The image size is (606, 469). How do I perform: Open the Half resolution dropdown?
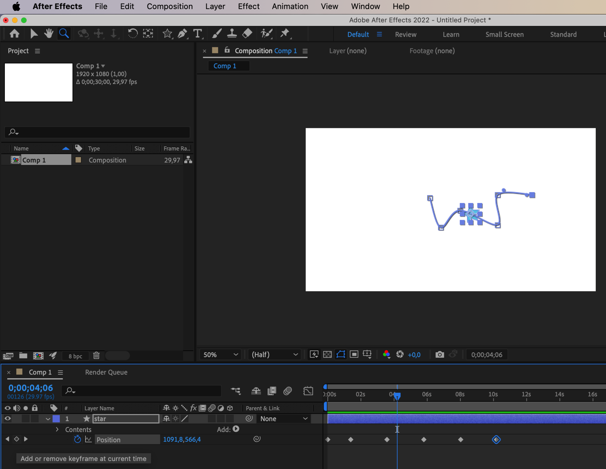pos(274,354)
